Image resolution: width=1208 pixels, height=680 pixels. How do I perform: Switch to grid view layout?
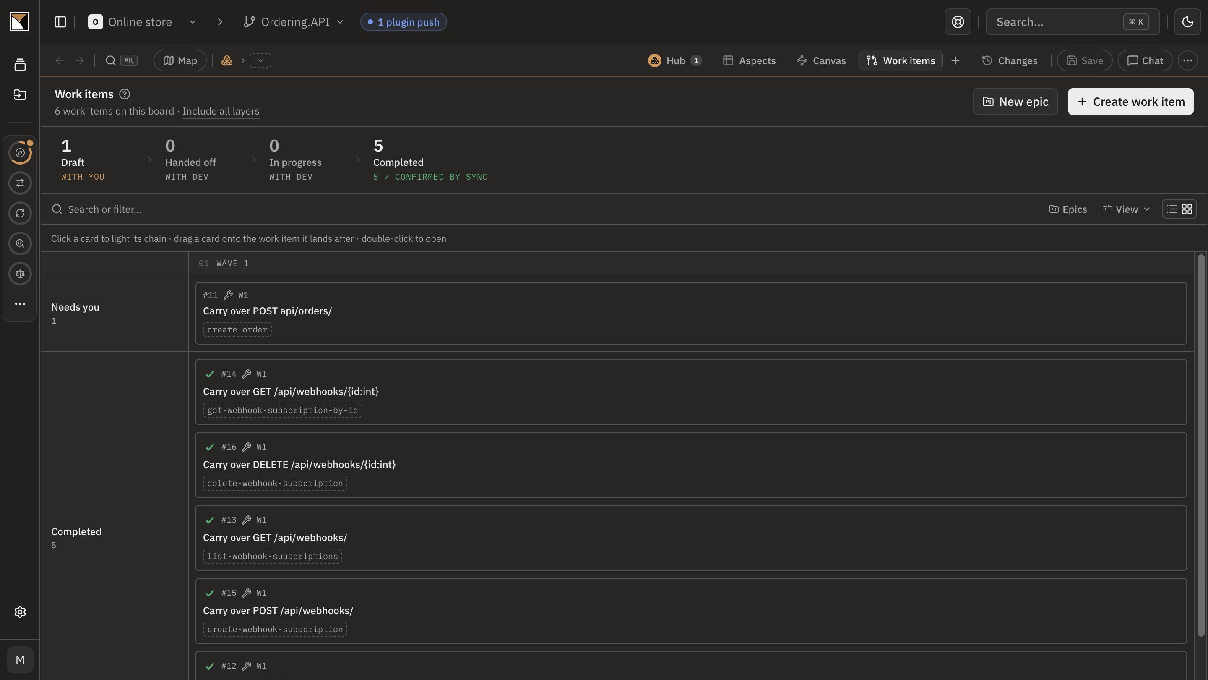point(1187,209)
